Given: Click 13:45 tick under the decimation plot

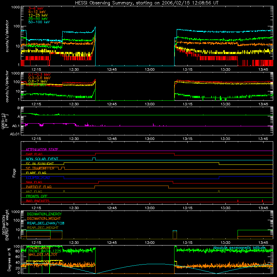Looking at the screenshot, I should (x=263, y=243).
